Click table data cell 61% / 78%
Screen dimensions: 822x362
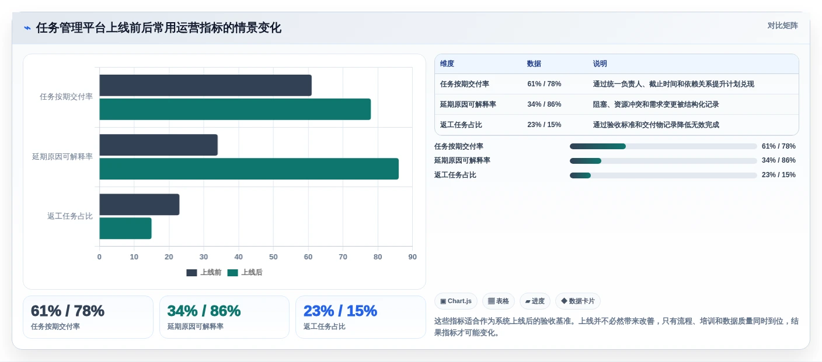[544, 84]
